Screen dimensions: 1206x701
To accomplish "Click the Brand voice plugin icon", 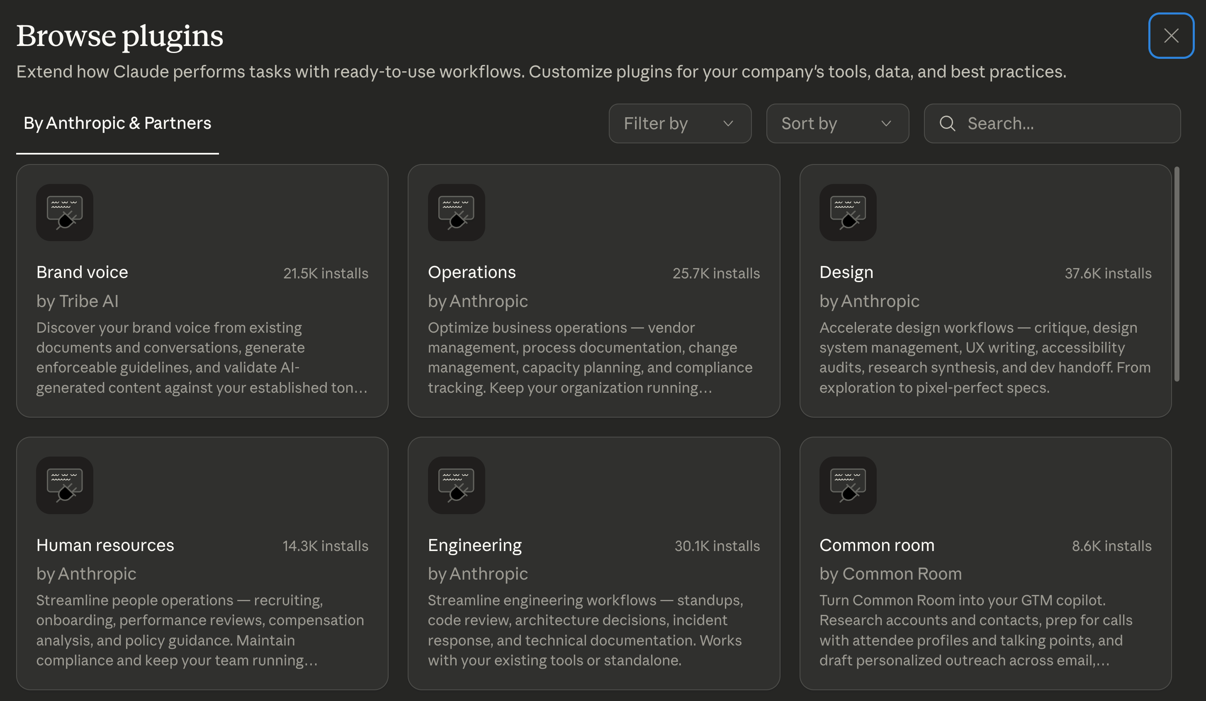I will pos(65,212).
